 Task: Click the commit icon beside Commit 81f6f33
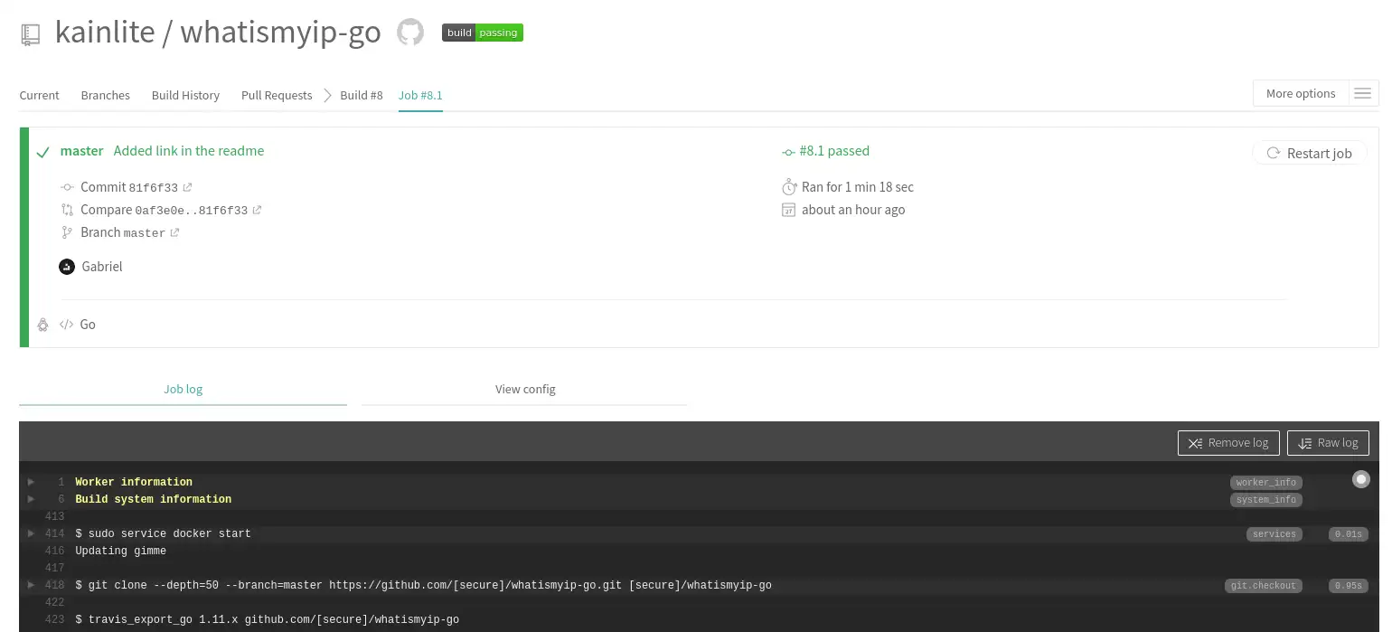tap(66, 187)
